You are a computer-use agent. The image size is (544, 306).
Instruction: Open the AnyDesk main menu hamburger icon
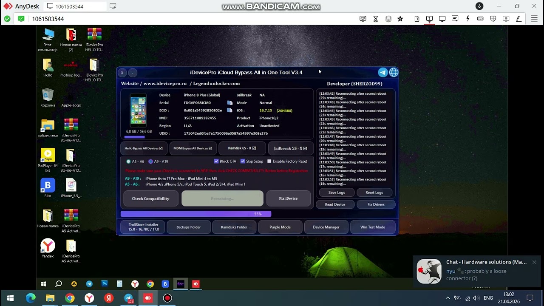(534, 19)
